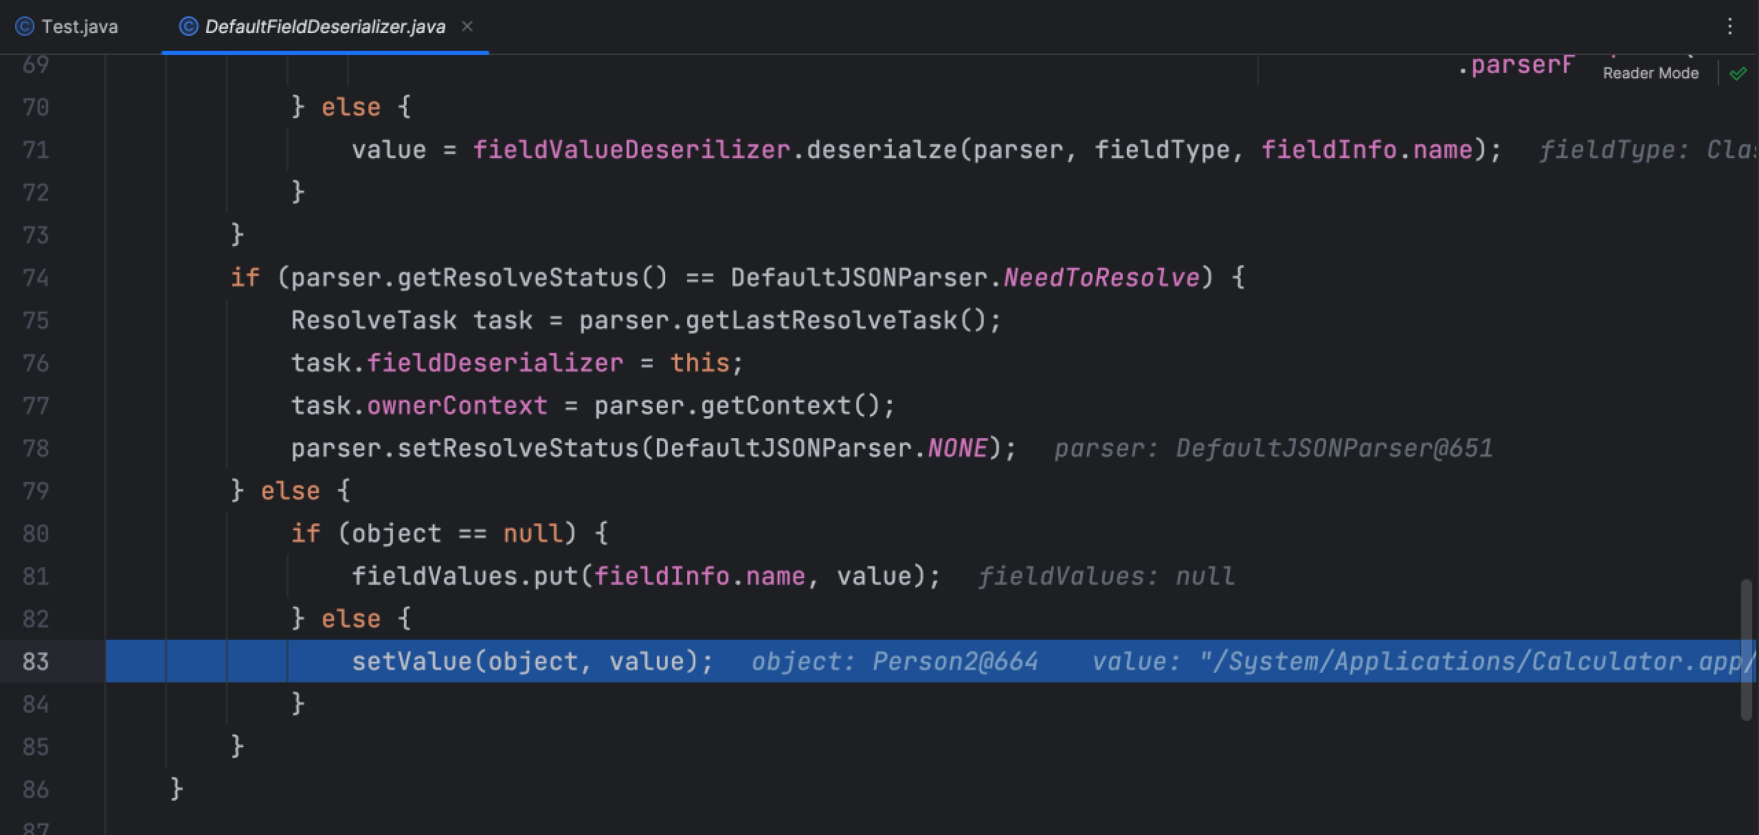Click line number 74 in gutter
The image size is (1759, 835).
tap(36, 278)
